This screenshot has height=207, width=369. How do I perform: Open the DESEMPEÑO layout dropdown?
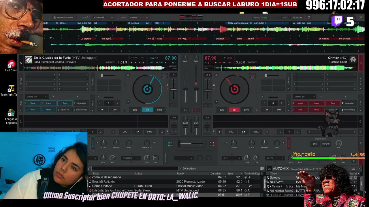(103, 18)
